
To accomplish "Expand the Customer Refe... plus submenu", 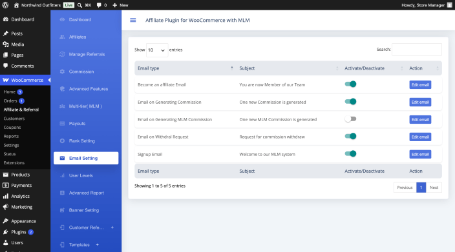I will (112, 228).
